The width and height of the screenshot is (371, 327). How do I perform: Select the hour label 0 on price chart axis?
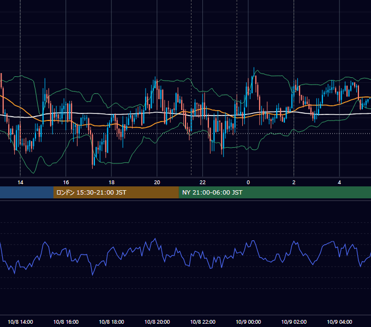click(248, 183)
